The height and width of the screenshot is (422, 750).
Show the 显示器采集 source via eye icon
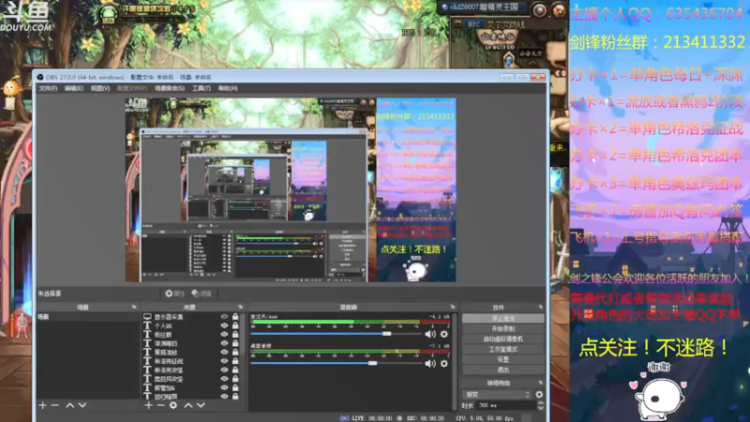224,317
